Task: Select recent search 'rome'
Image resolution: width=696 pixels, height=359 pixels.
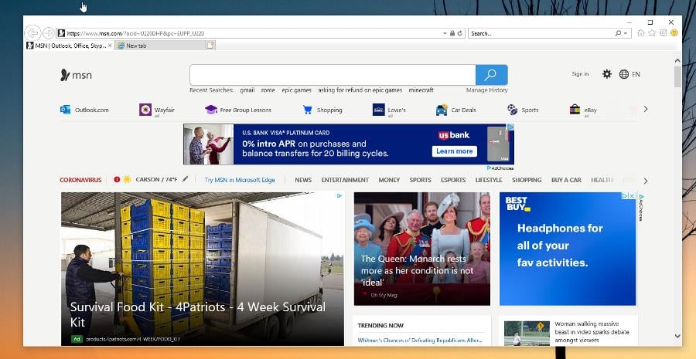Action: click(268, 90)
